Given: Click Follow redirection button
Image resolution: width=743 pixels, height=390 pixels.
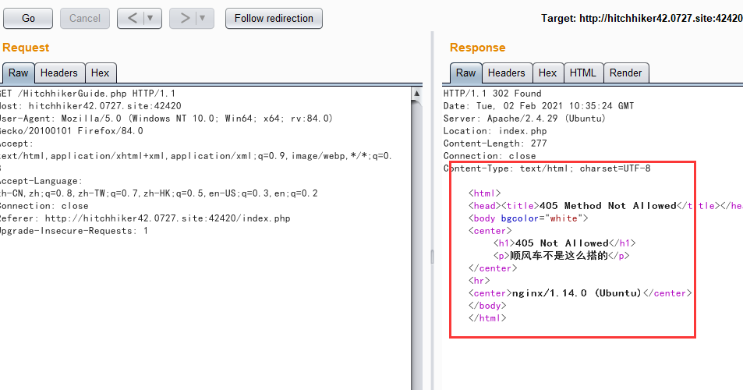Looking at the screenshot, I should coord(274,19).
